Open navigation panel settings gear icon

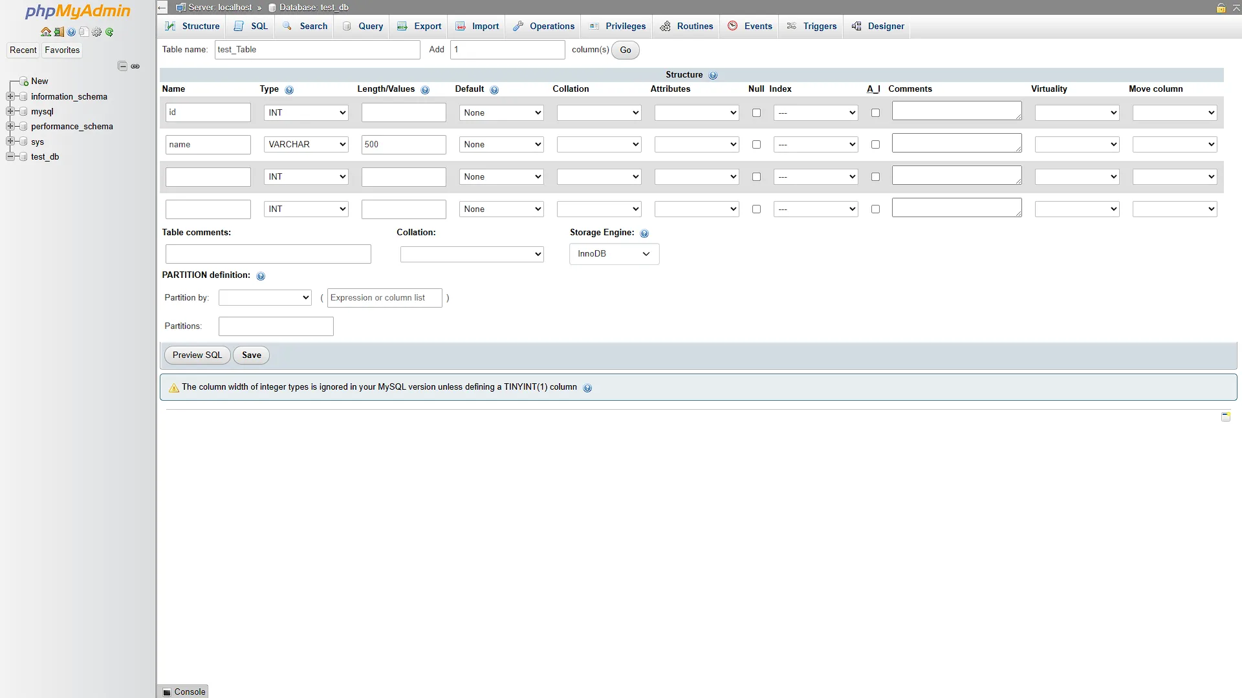pyautogui.click(x=96, y=32)
